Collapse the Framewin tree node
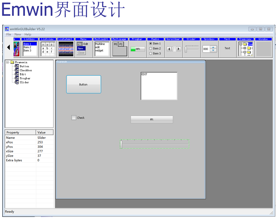The height and width of the screenshot is (218, 276). point(7,62)
